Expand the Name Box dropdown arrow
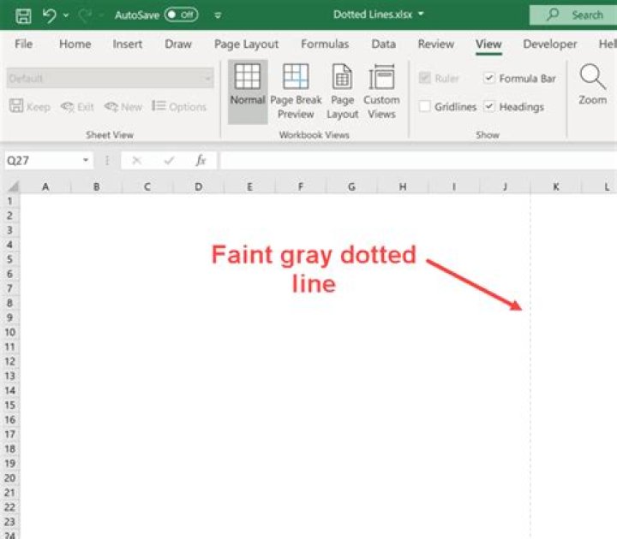The image size is (617, 539). 86,160
